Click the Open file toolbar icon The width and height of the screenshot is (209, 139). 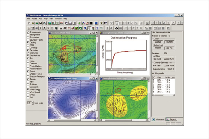[x=32, y=23]
